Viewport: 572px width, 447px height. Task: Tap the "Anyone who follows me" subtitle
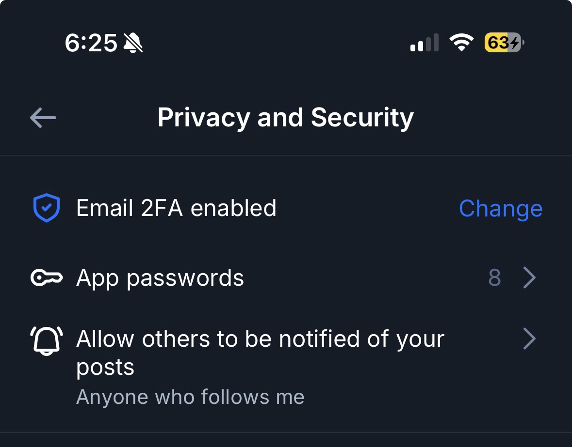190,397
